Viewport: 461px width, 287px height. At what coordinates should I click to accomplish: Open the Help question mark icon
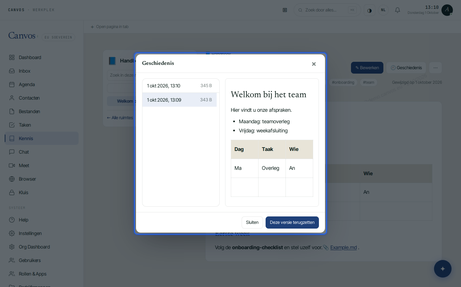[12, 220]
